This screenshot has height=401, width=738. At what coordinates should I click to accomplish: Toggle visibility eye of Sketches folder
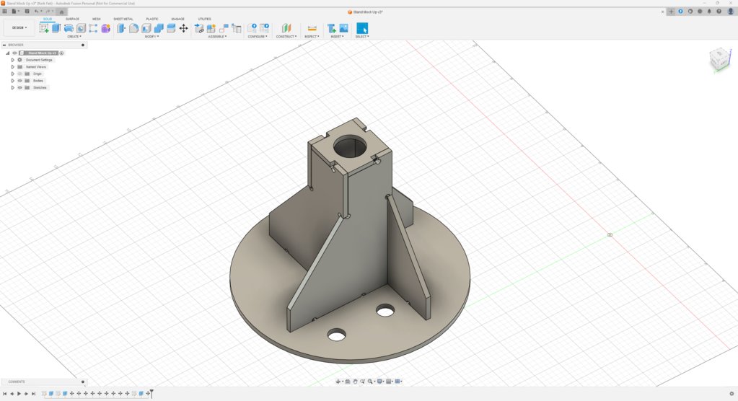tap(19, 87)
